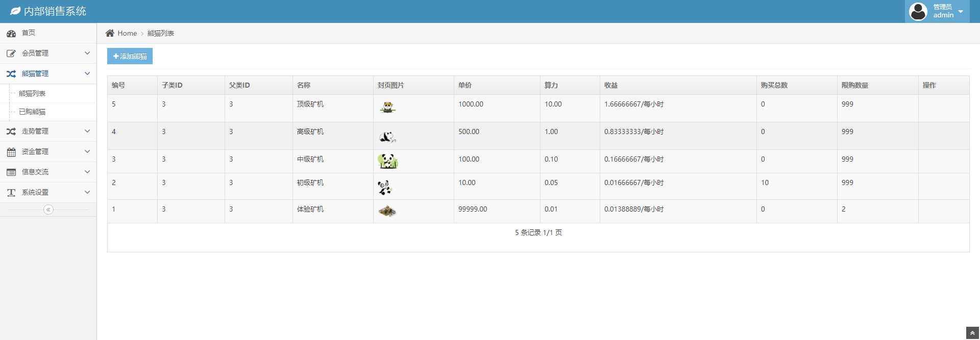Click the shuffle icon beside 熊猫管理
The height and width of the screenshot is (340, 980).
(x=11, y=74)
